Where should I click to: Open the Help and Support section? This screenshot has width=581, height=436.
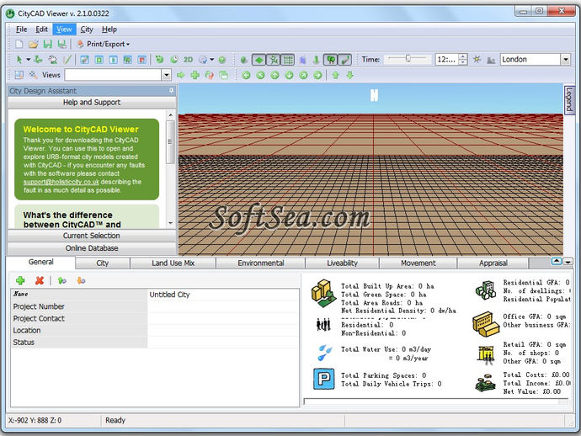[x=92, y=102]
